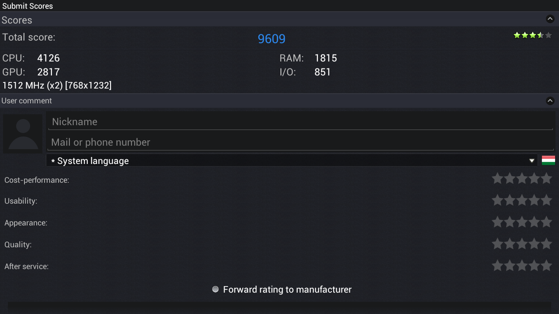Click the User comment section header
This screenshot has width=559, height=314.
[279, 101]
